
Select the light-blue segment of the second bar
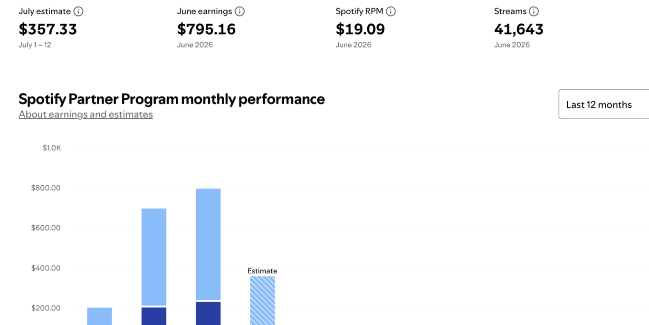[154, 257]
